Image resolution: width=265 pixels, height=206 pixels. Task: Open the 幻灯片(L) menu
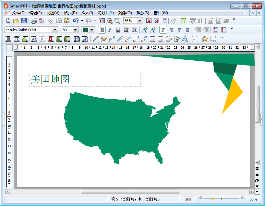coord(106,13)
